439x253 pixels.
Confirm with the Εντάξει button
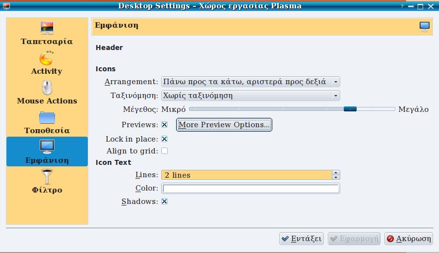[x=302, y=239]
